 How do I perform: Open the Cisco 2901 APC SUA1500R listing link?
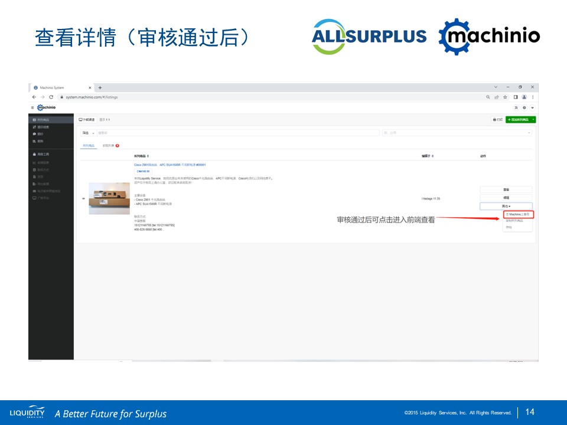(170, 165)
